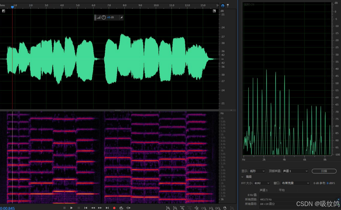Pin the gain HUD overlay
This screenshot has width=341, height=210.
pyautogui.click(x=122, y=17)
